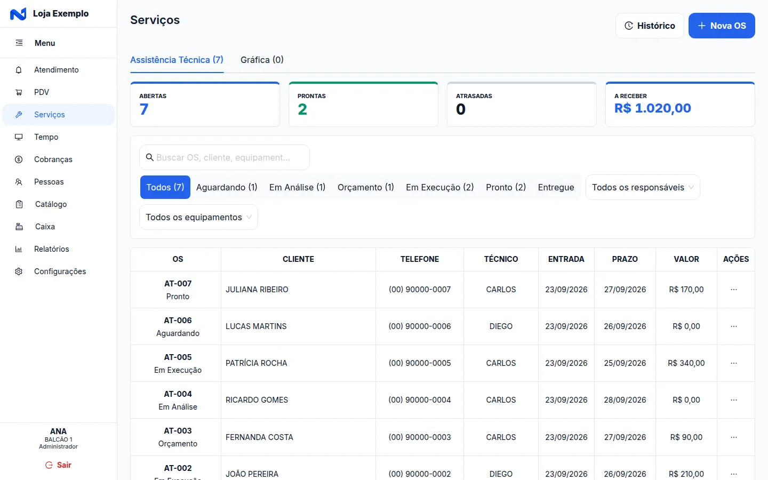Click the clock icon in Histórico button
Screen dimensions: 768x480
(x=629, y=26)
